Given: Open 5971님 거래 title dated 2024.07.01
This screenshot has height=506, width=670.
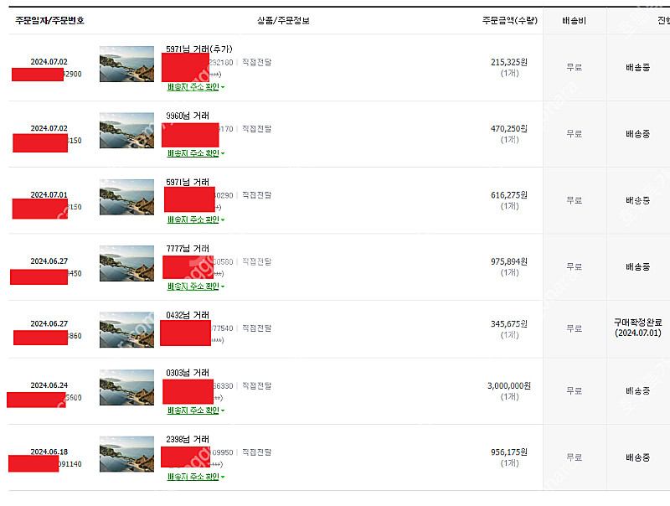Looking at the screenshot, I should click(x=188, y=182).
